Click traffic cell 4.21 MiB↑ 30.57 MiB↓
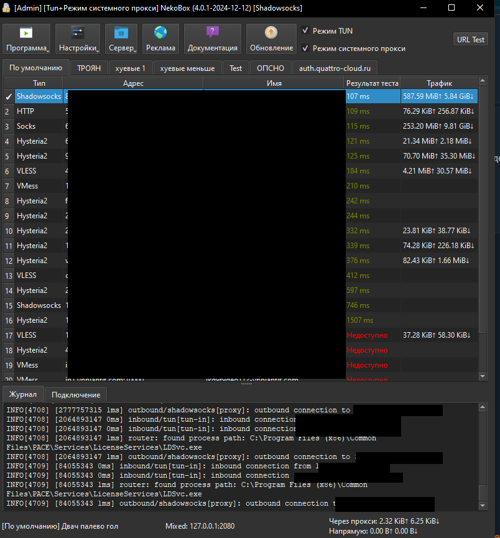Screen dimensions: 500x538 (439, 171)
